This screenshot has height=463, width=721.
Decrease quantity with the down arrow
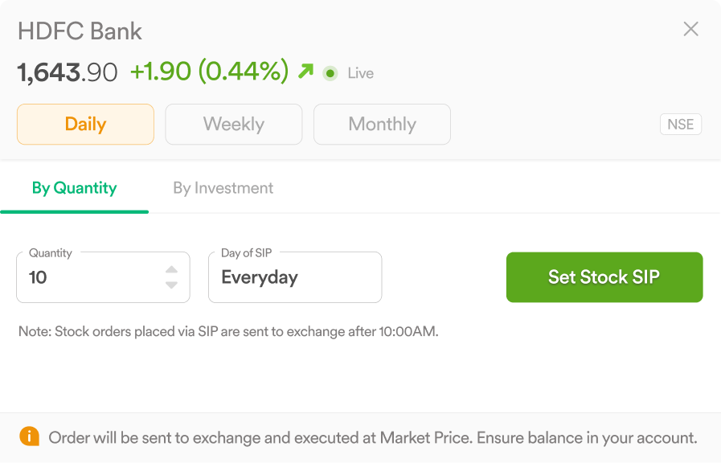tap(171, 285)
